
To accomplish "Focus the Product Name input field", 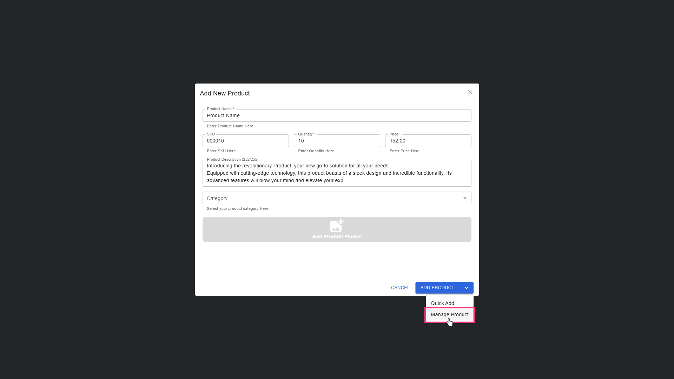I will [336, 115].
